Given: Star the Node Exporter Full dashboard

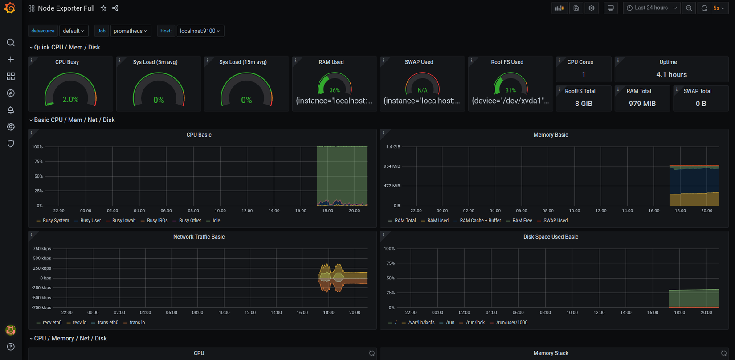Looking at the screenshot, I should click(x=103, y=8).
